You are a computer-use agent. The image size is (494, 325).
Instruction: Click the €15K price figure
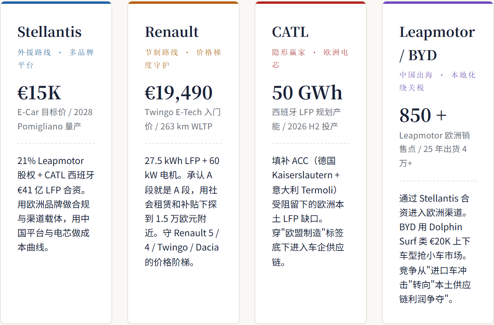pos(39,93)
